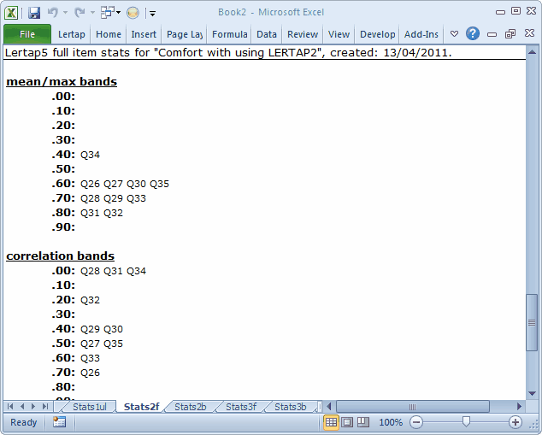Open the Redo history dropdown arrow
The height and width of the screenshot is (435, 542).
(x=92, y=13)
